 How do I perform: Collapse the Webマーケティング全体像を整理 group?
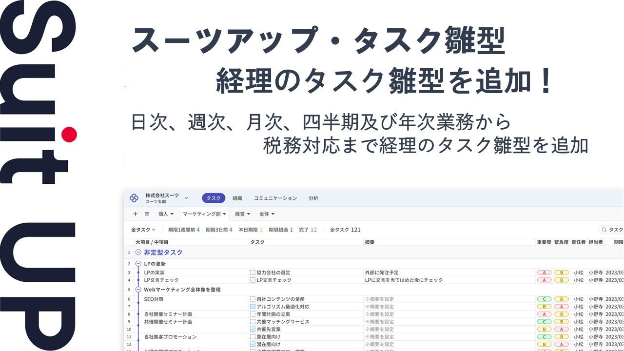click(138, 290)
